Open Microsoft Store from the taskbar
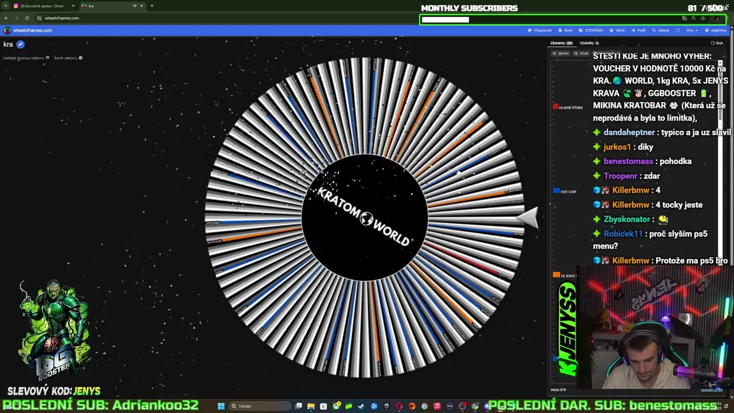Screen dimensions: 734x413 point(323,406)
